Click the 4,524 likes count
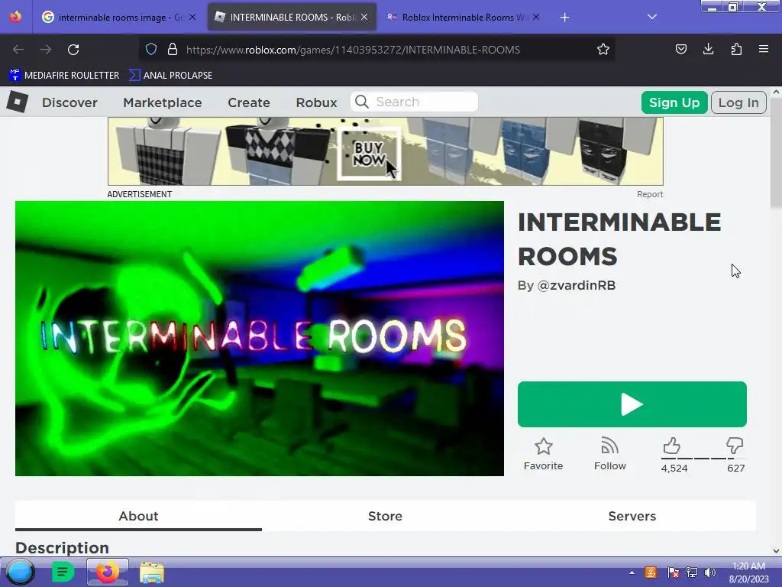The image size is (782, 587). click(x=674, y=469)
